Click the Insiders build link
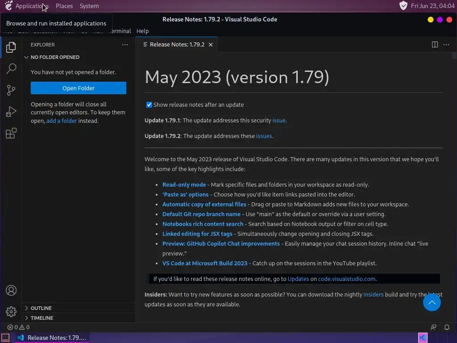 (x=374, y=295)
